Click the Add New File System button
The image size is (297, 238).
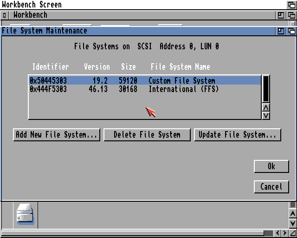point(57,135)
